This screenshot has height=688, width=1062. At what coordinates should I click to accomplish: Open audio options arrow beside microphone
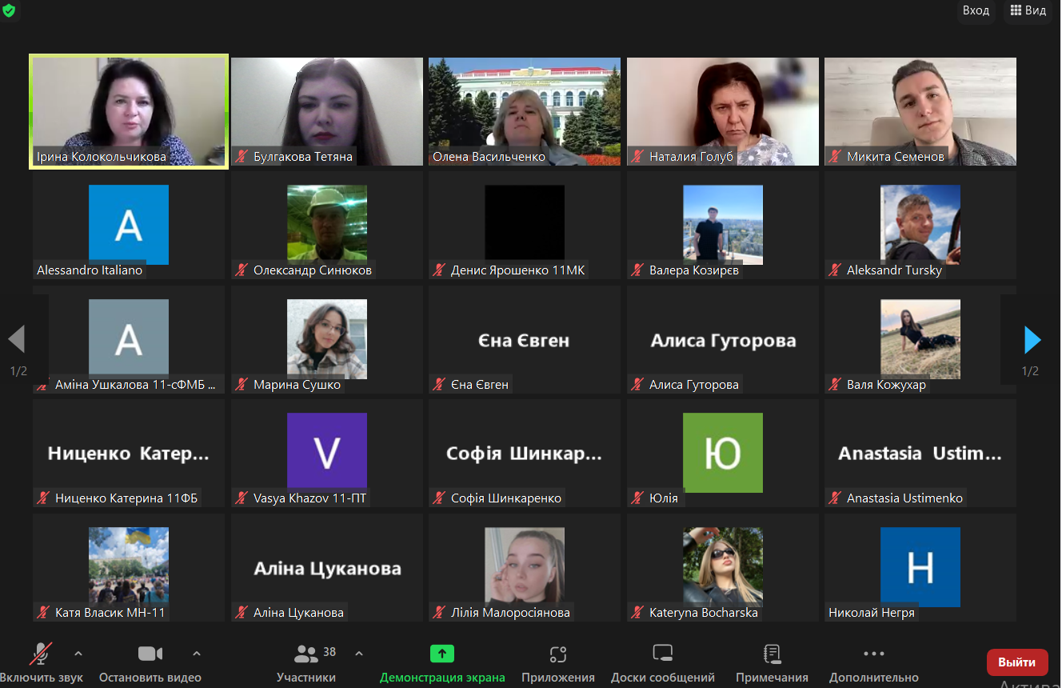pyautogui.click(x=78, y=654)
